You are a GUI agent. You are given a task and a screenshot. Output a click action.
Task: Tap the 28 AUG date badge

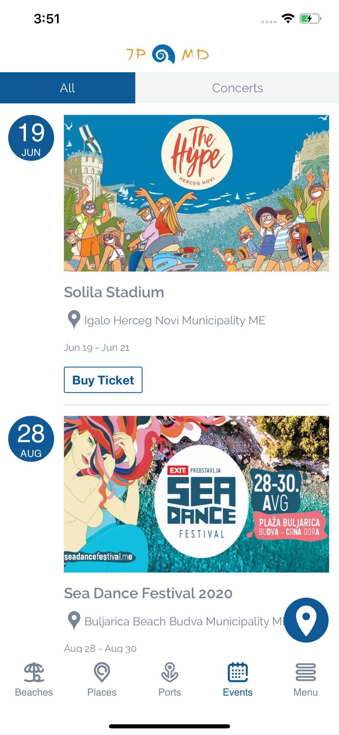point(31,439)
